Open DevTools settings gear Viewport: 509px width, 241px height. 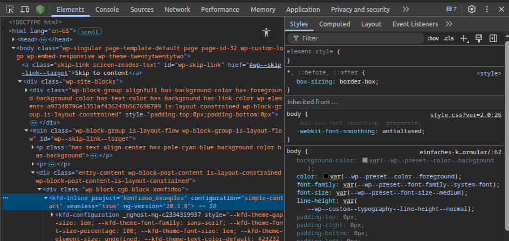[472, 9]
